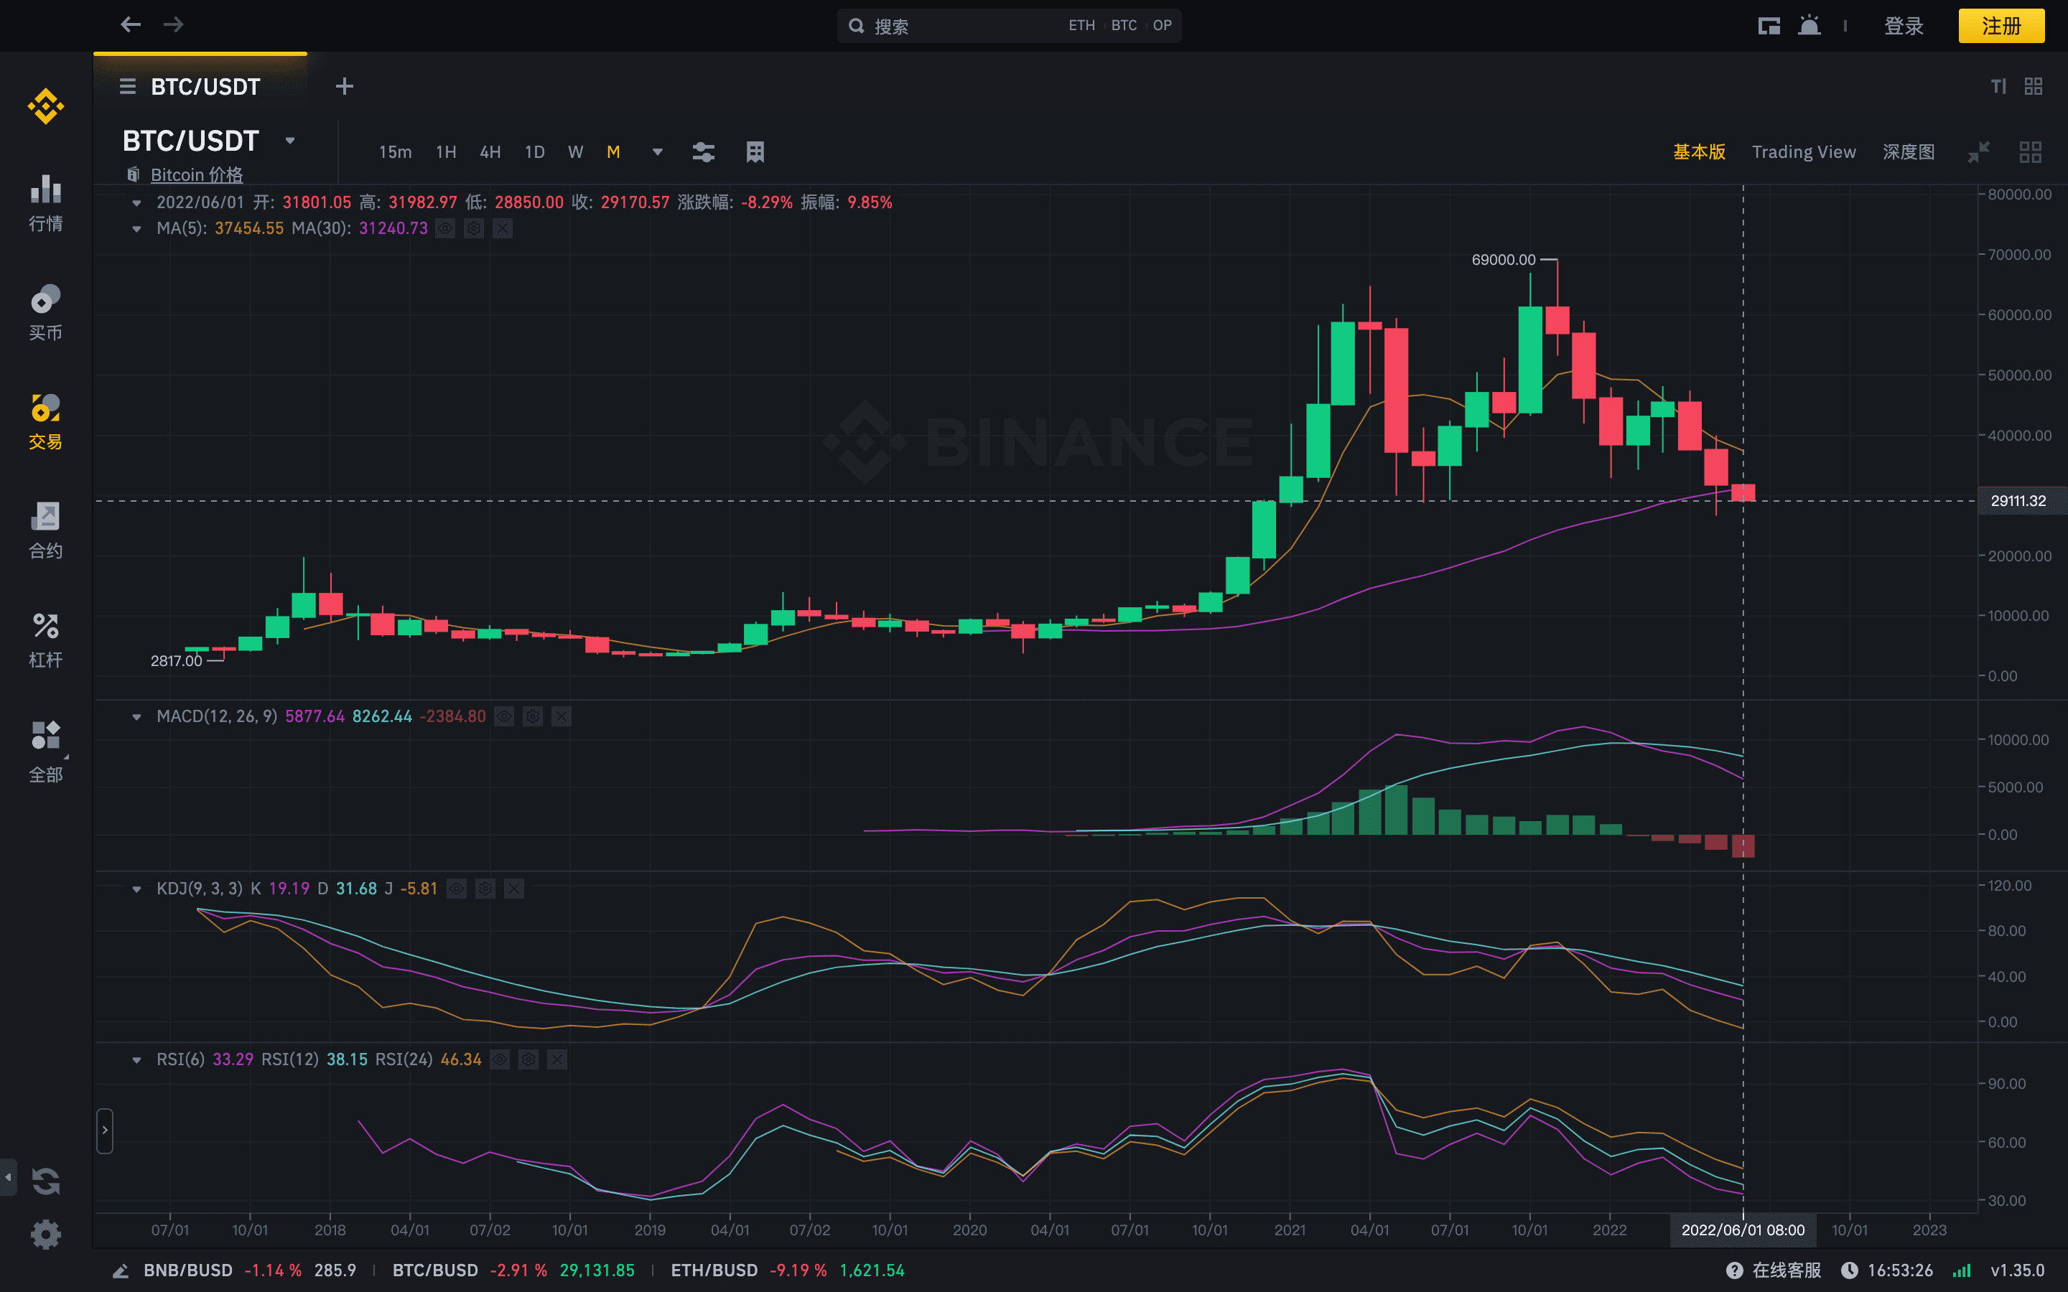2068x1292 pixels.
Task: Open more timeframes dropdown arrow after M
Action: click(x=657, y=152)
